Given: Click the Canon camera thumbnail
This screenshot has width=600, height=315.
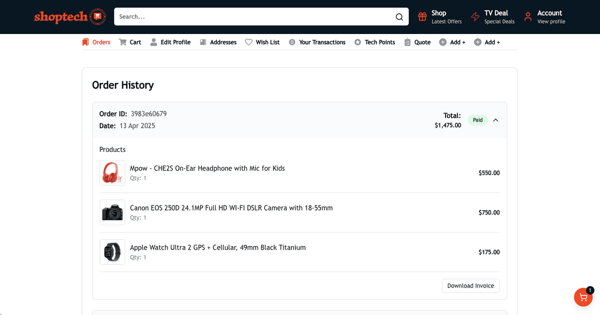Looking at the screenshot, I should [x=112, y=212].
